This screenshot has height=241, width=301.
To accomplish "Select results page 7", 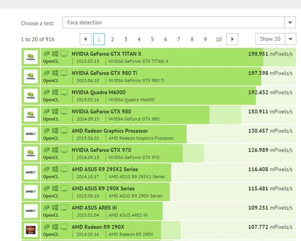I will (x=179, y=39).
